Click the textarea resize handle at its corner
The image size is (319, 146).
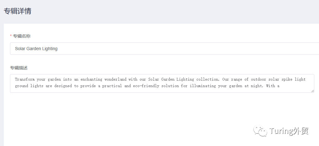[x=312, y=91]
